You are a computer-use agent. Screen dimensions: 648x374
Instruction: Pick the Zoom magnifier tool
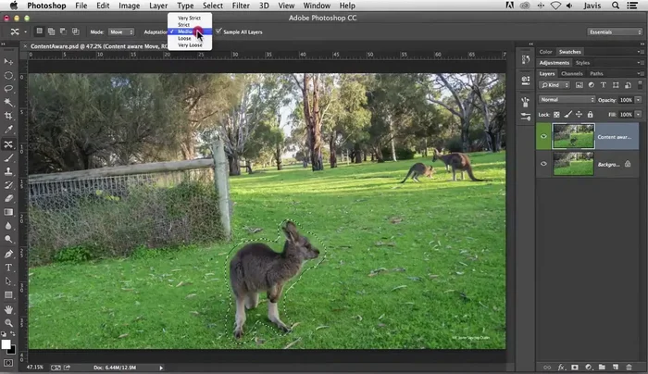pos(8,322)
